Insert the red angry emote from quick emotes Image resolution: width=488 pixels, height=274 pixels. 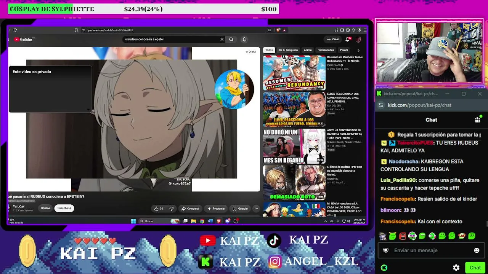(402, 236)
